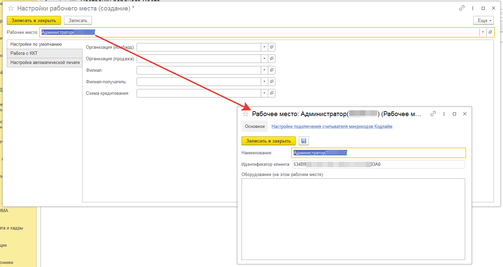This screenshot has width=503, height=267.
Task: Switch to Работа с ККТ tab
Action: (45, 53)
